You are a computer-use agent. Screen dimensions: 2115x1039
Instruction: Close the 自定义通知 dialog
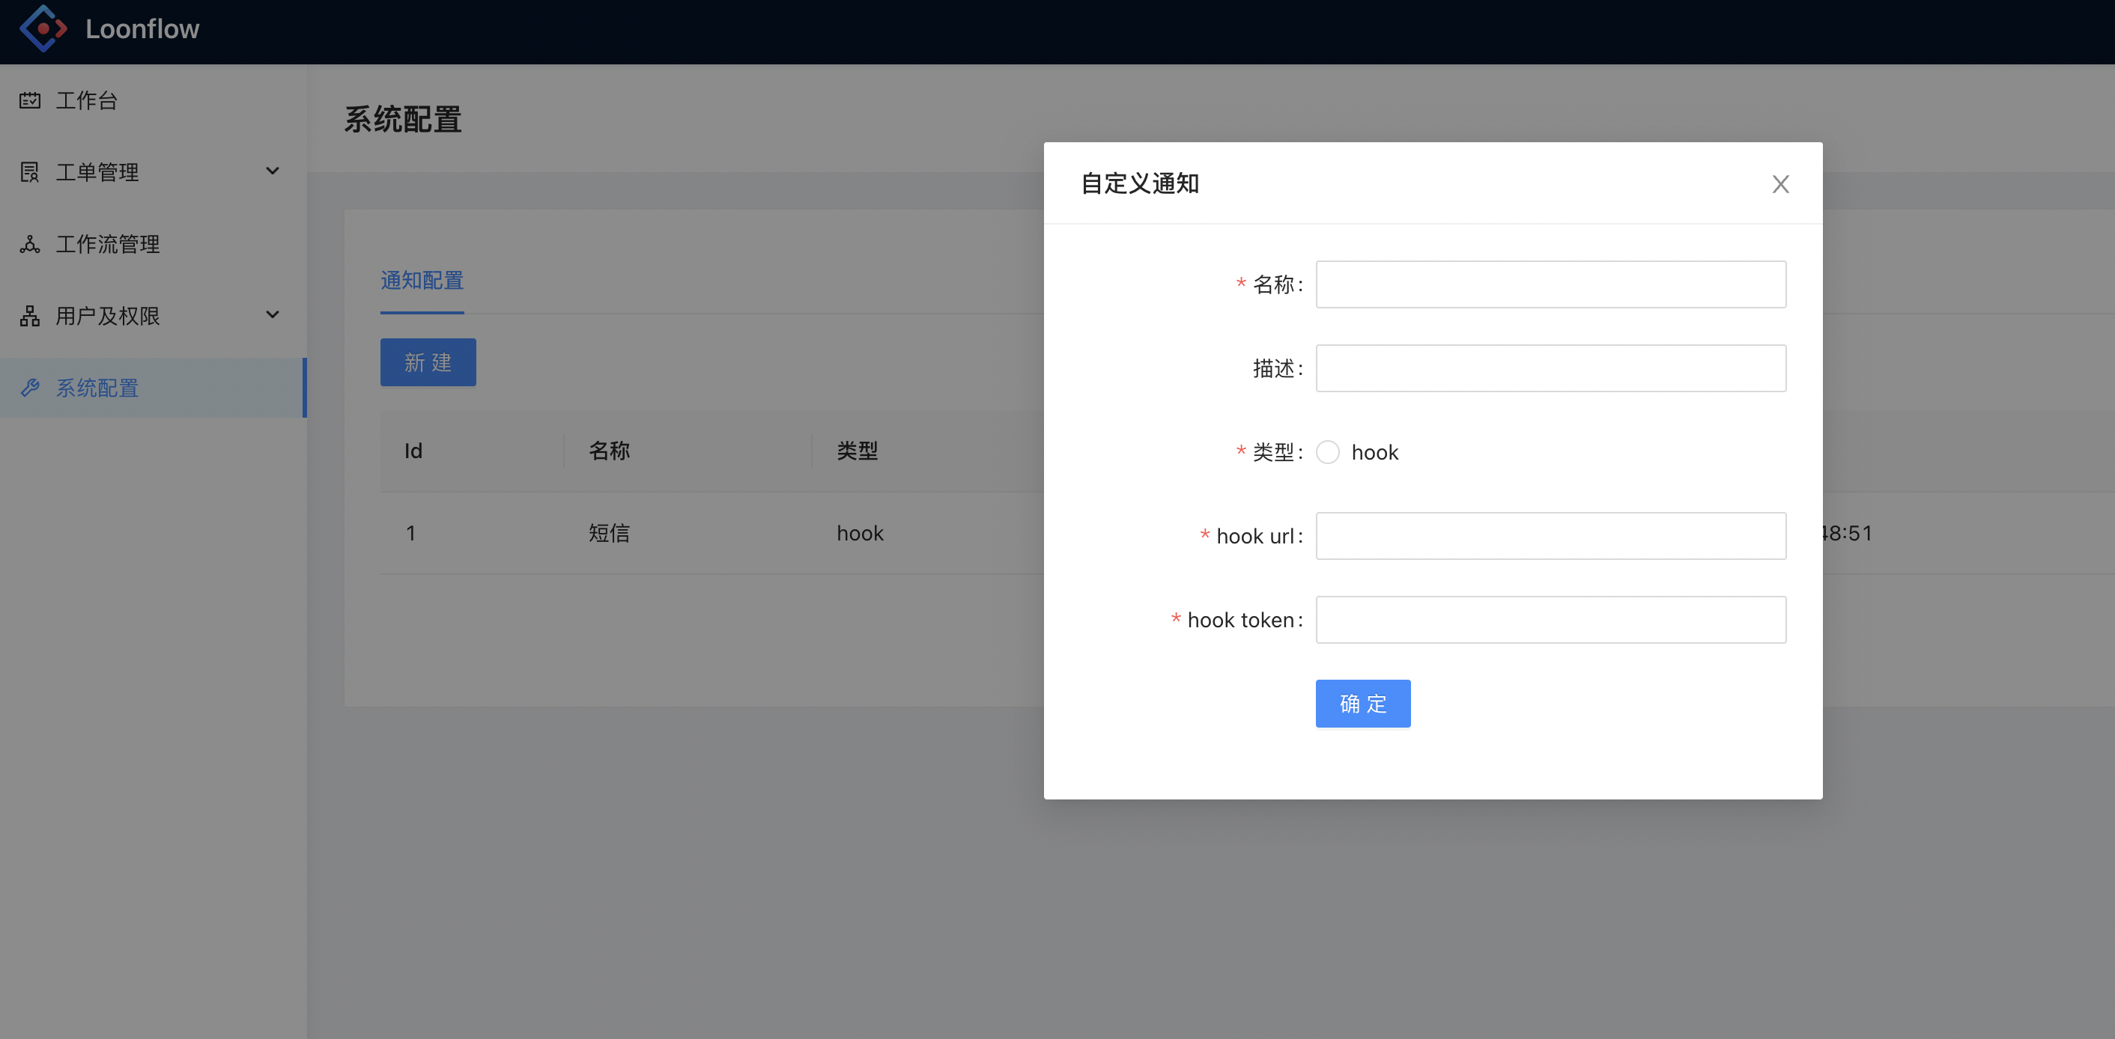1780,184
